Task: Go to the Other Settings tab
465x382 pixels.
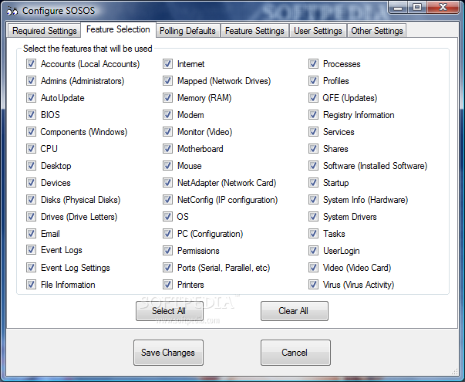Action: click(376, 31)
